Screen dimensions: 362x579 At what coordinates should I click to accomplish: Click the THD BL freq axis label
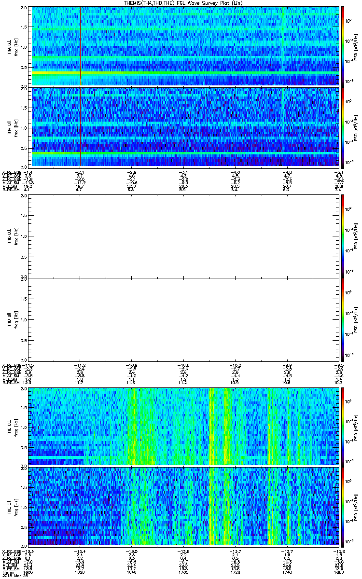pos(15,236)
